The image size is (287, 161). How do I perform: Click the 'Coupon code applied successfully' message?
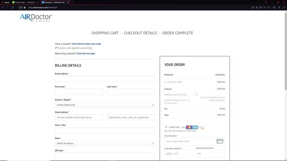pyautogui.click(x=74, y=48)
